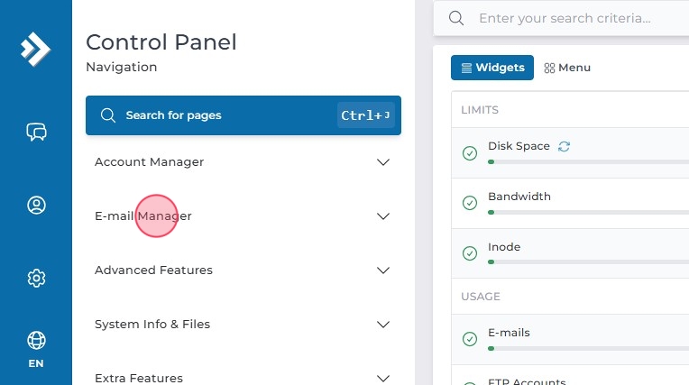Click the E-mails status check icon
The width and height of the screenshot is (689, 385).
[470, 339]
